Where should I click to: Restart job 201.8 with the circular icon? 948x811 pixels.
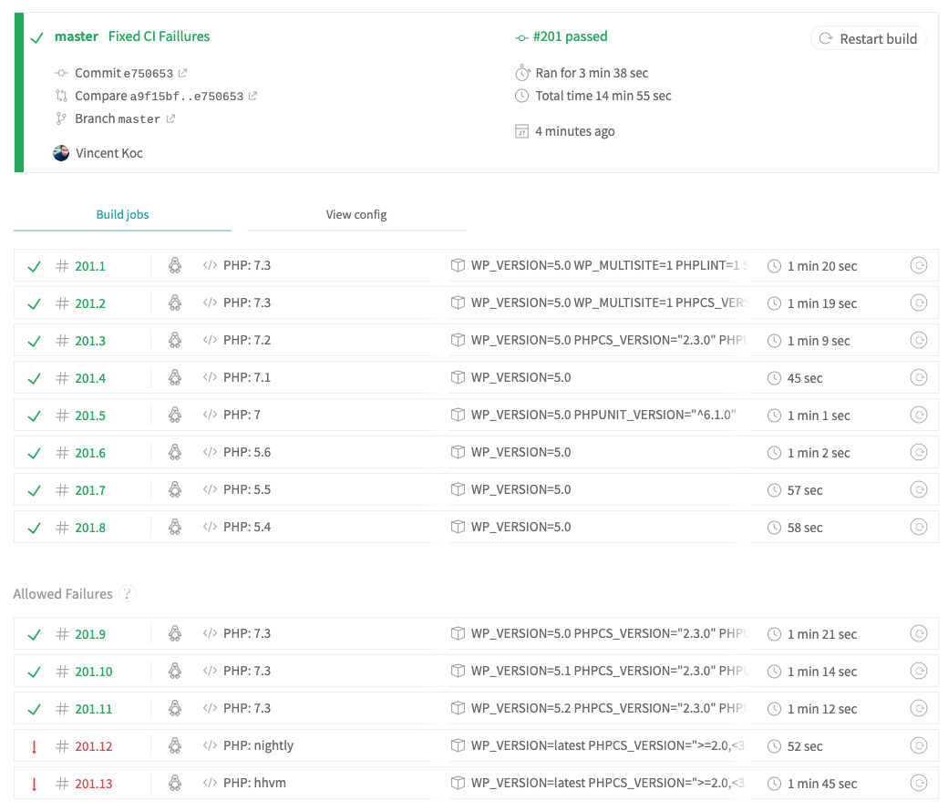click(919, 527)
